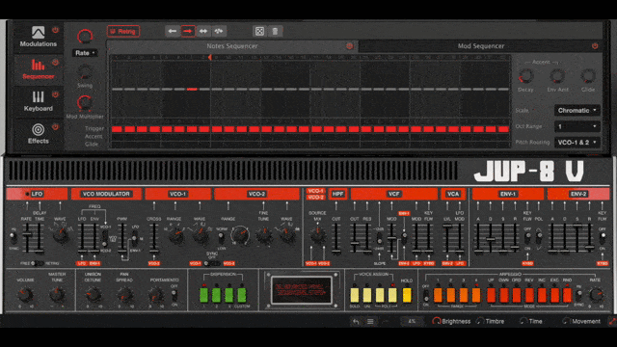
Task: Click the highlighted red note step
Action: [192, 90]
